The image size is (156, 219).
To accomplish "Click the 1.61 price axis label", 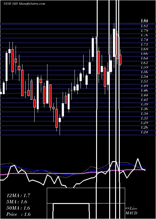I will 144,63.
